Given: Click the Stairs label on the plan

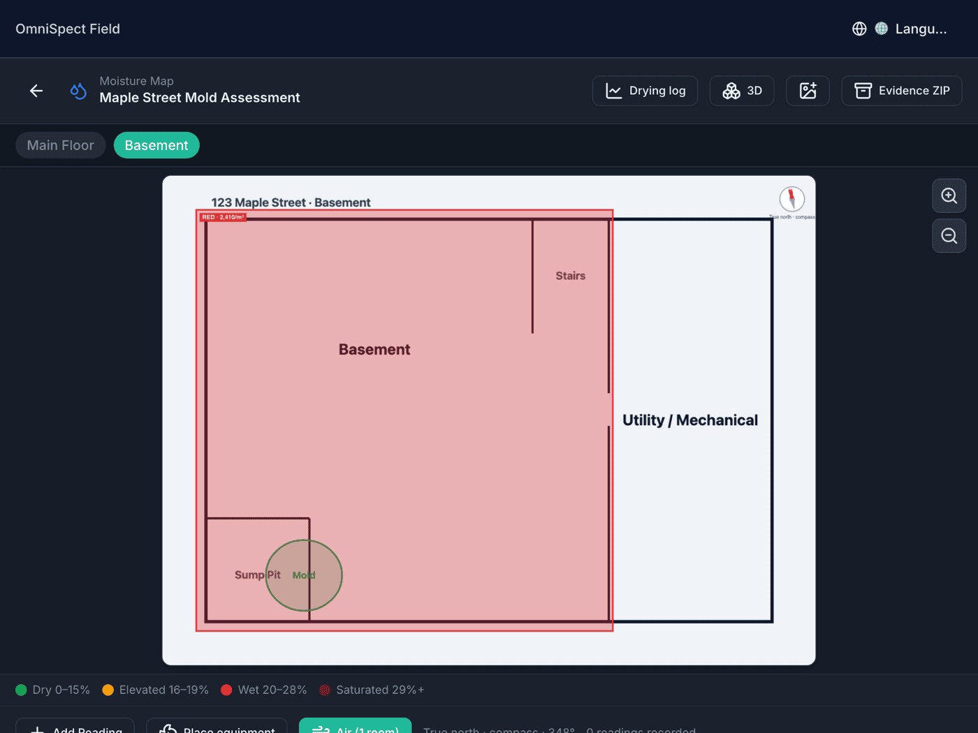Looking at the screenshot, I should point(571,276).
